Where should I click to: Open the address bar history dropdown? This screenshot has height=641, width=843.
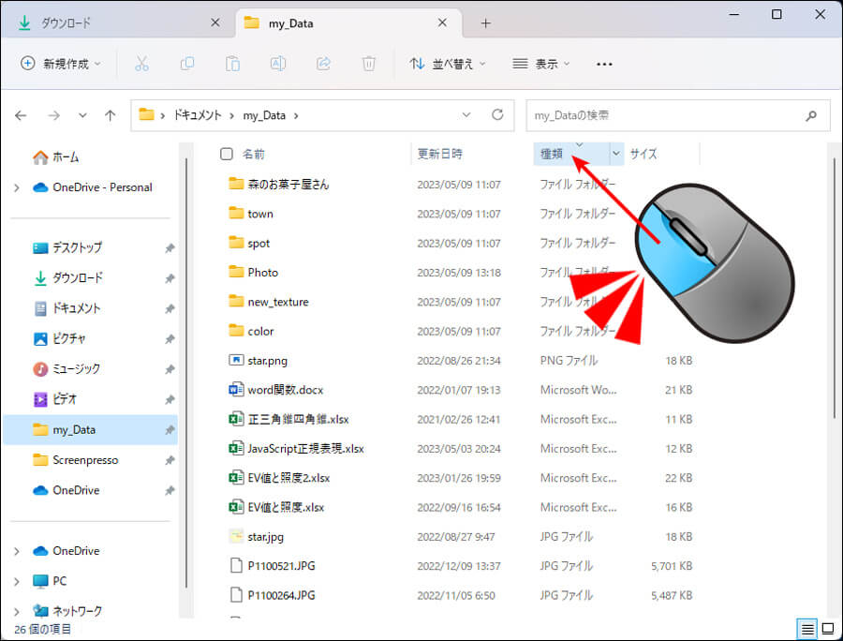click(x=466, y=115)
